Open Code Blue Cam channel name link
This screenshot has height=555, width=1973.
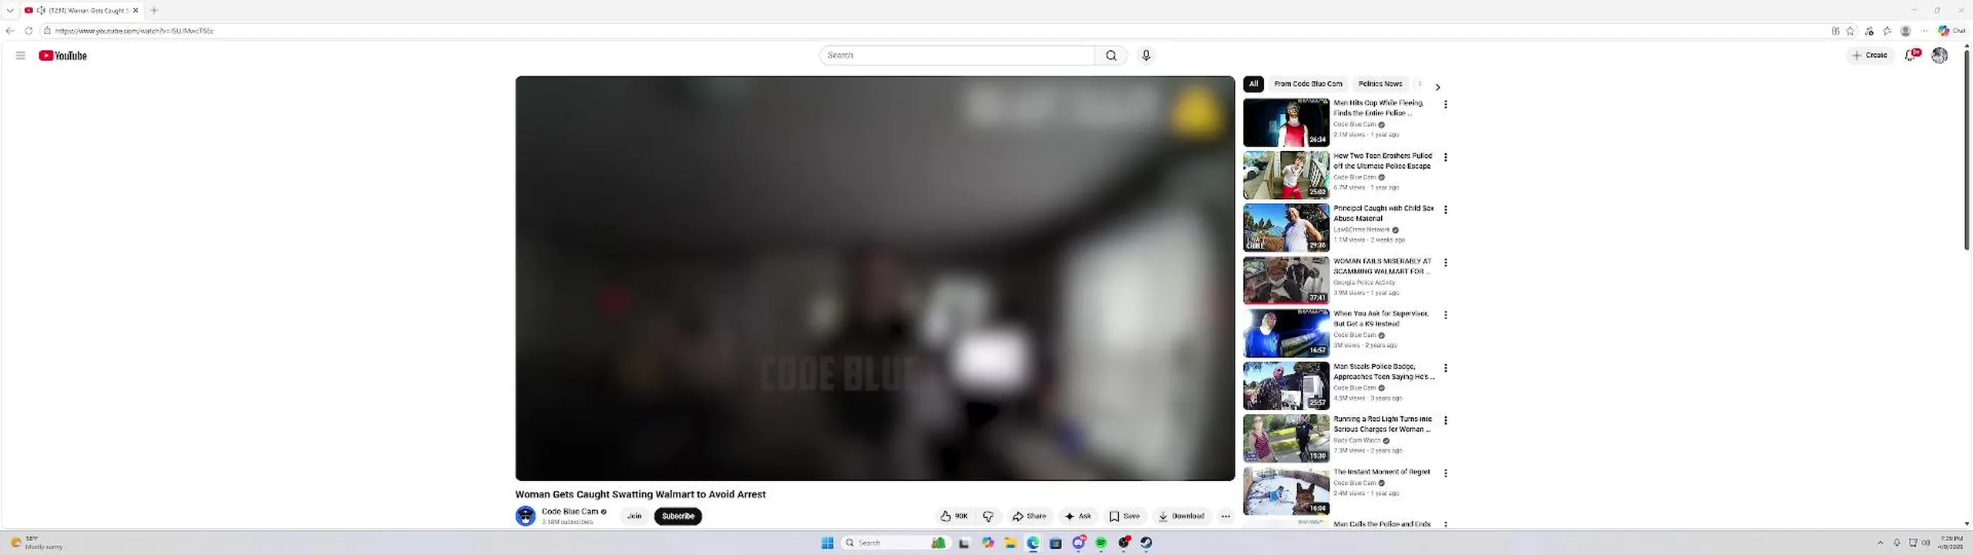point(570,512)
